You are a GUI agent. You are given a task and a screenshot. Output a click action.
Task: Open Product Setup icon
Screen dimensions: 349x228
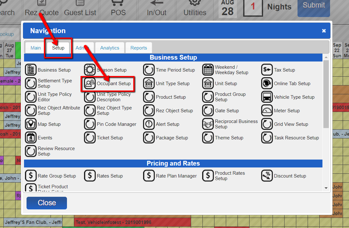tap(149, 97)
